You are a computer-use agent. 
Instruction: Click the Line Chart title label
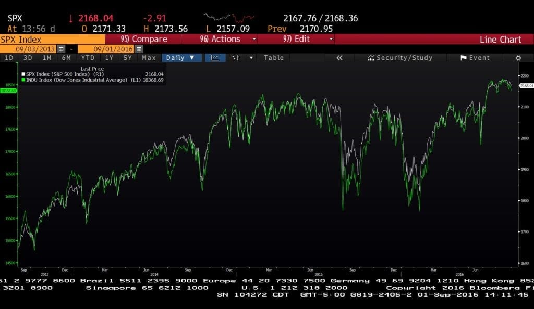point(500,40)
